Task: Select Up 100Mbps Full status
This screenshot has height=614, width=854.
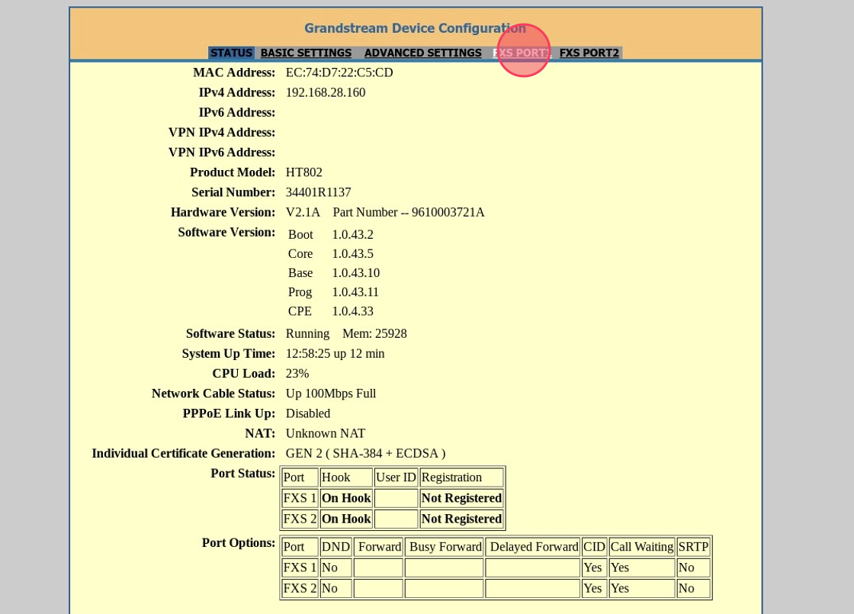Action: tap(331, 394)
